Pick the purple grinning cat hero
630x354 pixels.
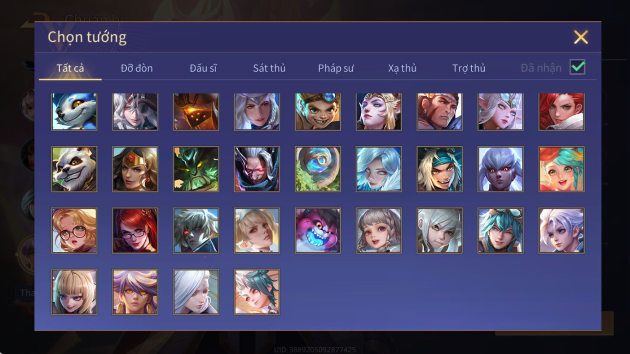point(318,231)
